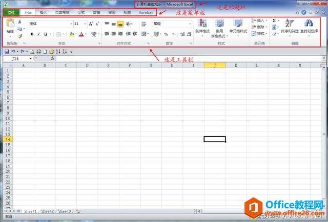Apply the red font color A
This screenshot has width=328, height=222.
pyautogui.click(x=81, y=34)
